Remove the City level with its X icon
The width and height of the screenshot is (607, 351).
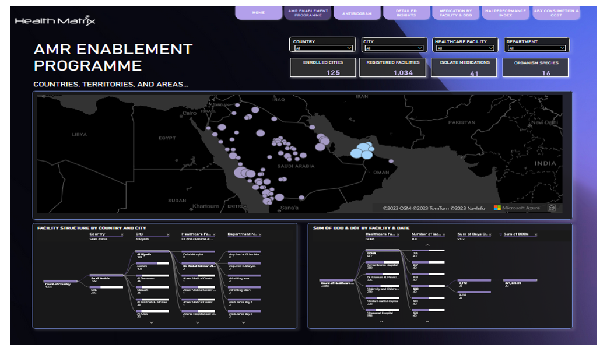[169, 234]
